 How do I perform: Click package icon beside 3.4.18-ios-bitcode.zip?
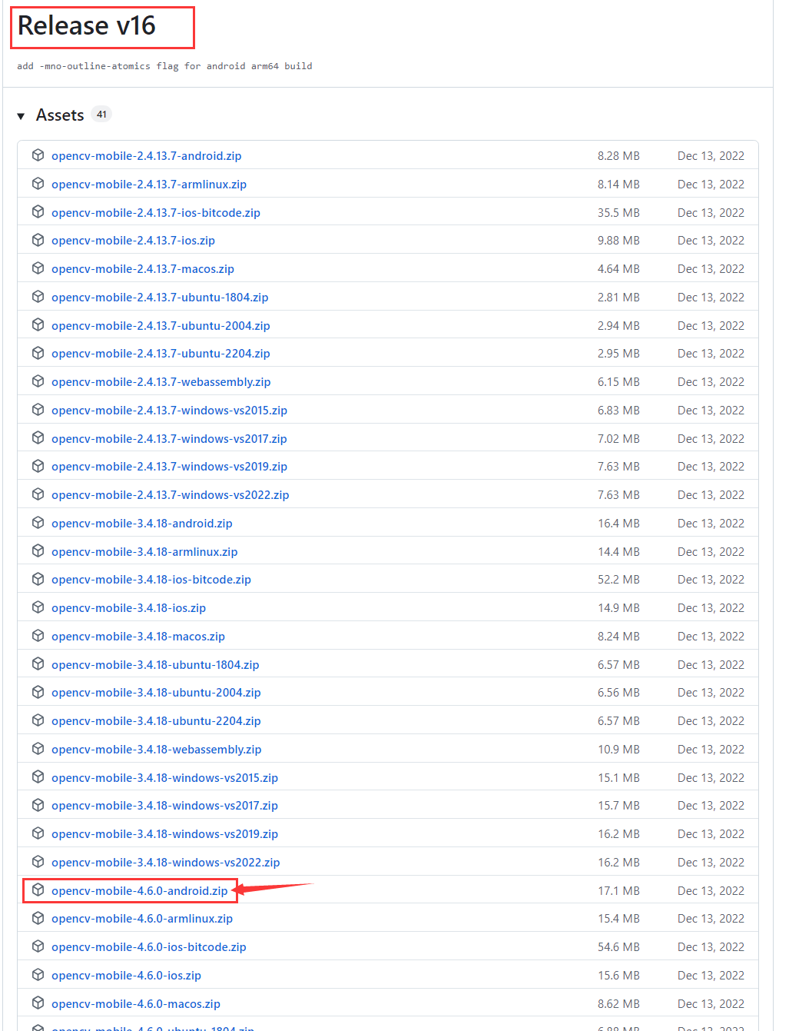tap(38, 579)
